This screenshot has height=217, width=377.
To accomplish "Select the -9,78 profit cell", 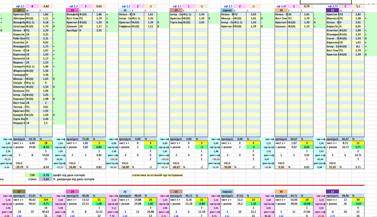I will click(x=46, y=175).
